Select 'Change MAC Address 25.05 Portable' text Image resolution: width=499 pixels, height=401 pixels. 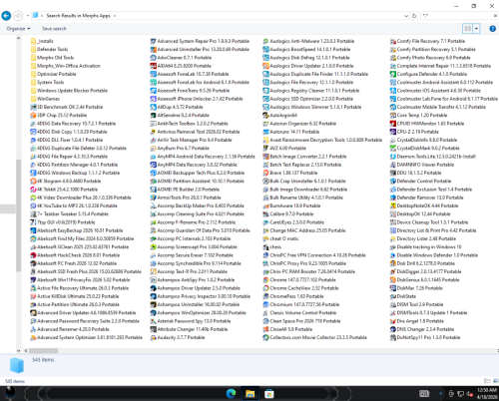pyautogui.click(x=307, y=230)
